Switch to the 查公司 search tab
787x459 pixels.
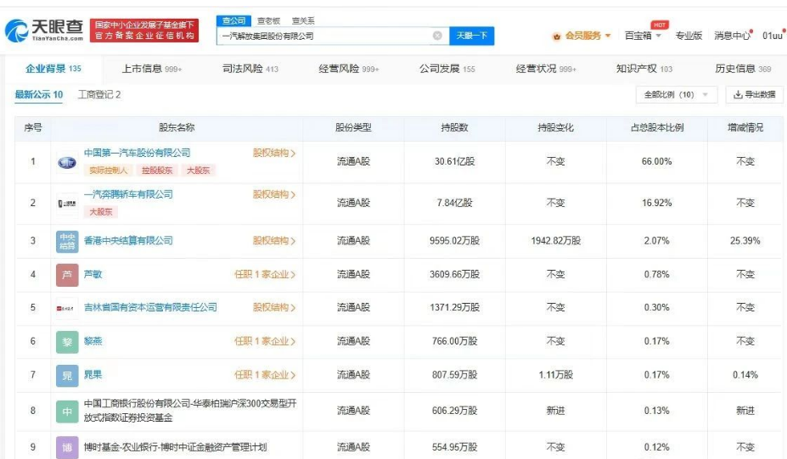pyautogui.click(x=233, y=20)
